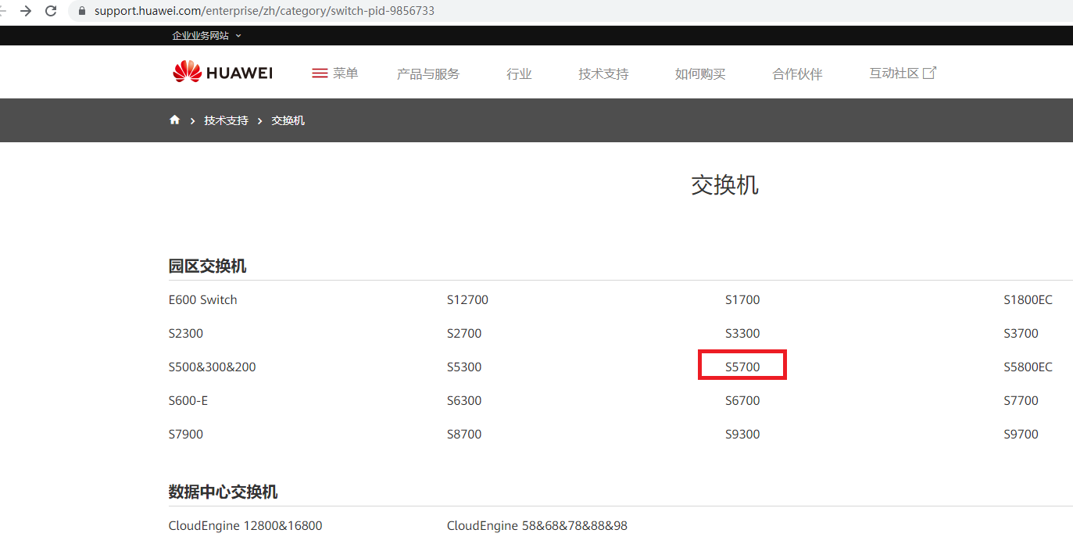Select the S2300 switch link
1073x544 pixels.
coord(186,333)
